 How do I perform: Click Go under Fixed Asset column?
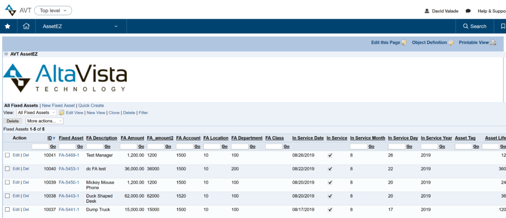tap(80, 147)
